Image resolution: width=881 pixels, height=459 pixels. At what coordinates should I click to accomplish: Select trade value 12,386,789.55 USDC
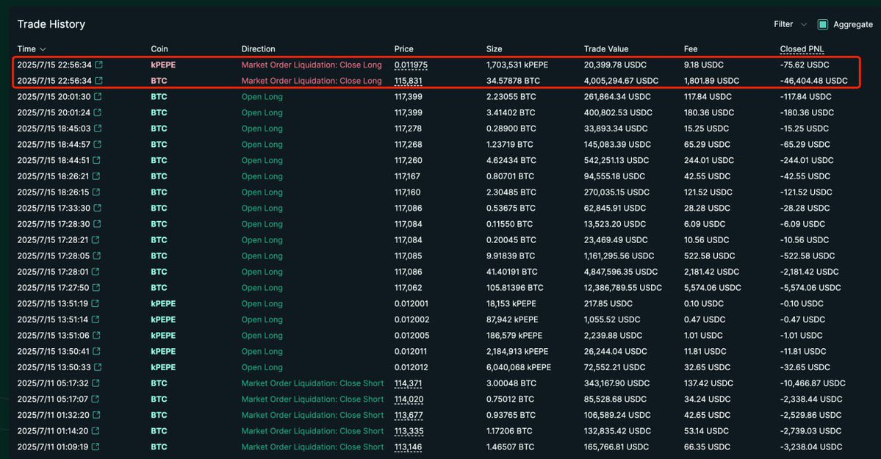pyautogui.click(x=622, y=288)
